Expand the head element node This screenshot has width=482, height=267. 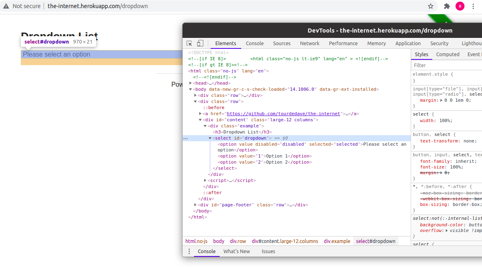(190, 83)
